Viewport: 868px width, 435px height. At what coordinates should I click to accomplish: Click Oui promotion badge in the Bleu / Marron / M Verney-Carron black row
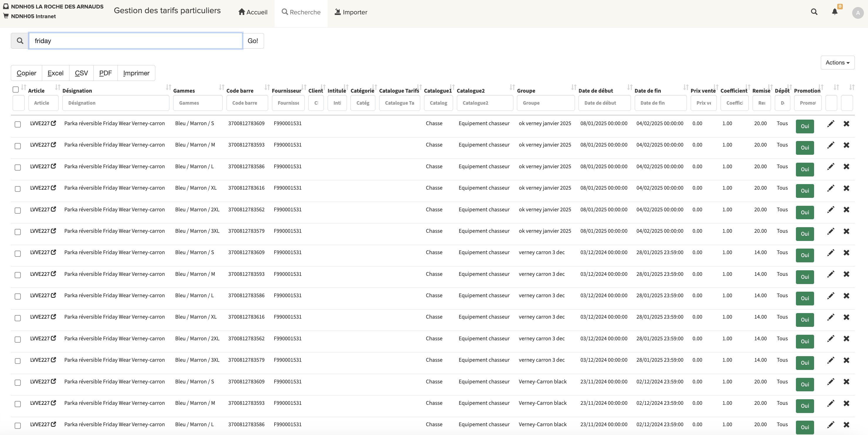coord(805,406)
